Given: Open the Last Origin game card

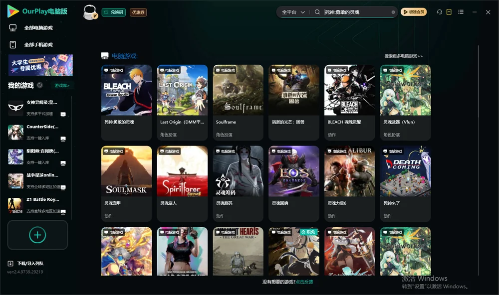Looking at the screenshot, I should [x=182, y=102].
